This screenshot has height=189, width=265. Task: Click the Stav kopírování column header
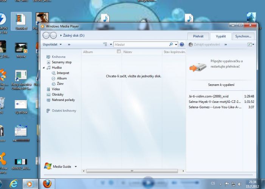click(174, 52)
